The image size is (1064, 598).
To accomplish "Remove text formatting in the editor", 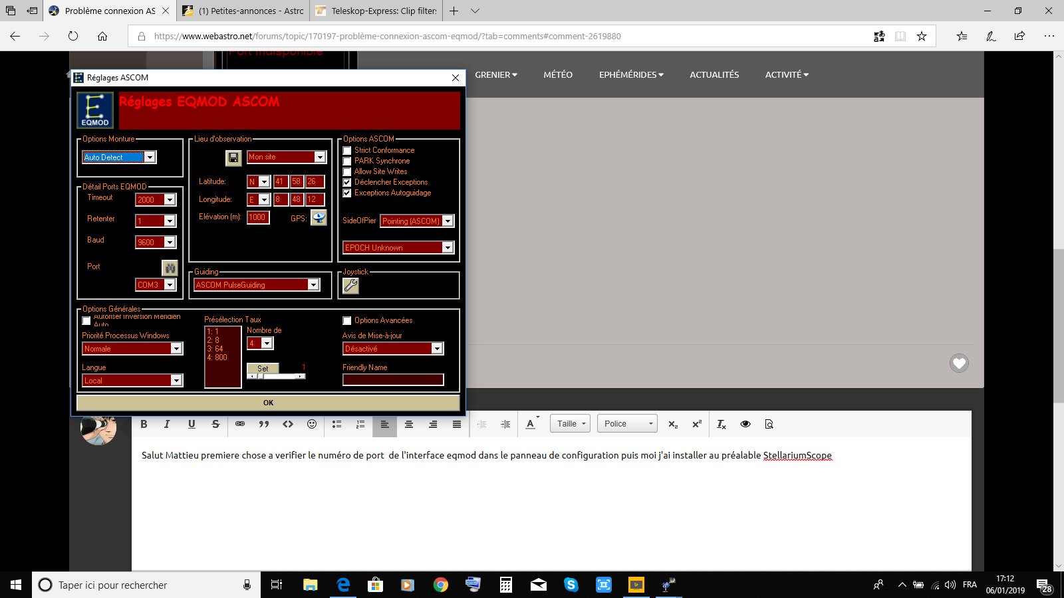I will pyautogui.click(x=722, y=424).
